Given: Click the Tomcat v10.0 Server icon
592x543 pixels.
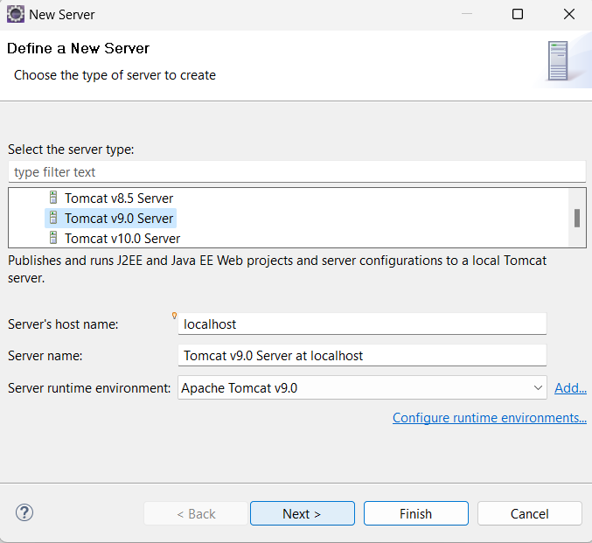Looking at the screenshot, I should tap(53, 238).
